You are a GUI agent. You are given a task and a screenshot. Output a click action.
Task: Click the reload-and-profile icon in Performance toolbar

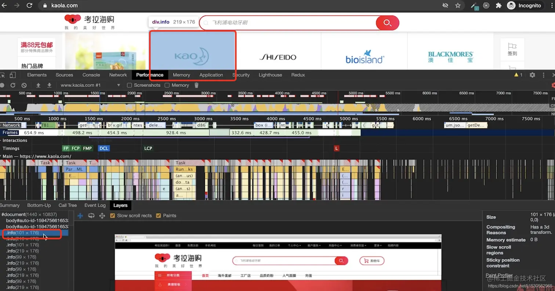coord(13,85)
